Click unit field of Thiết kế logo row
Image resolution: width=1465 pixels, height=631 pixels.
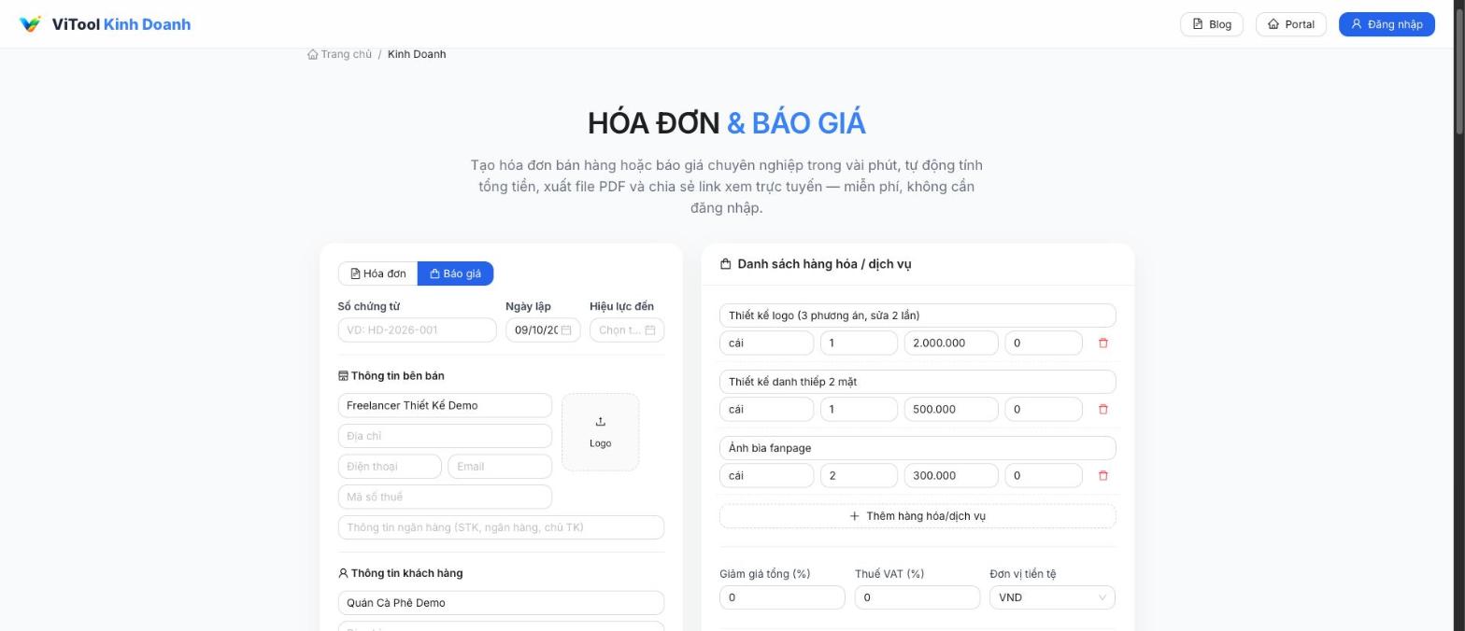coord(766,343)
